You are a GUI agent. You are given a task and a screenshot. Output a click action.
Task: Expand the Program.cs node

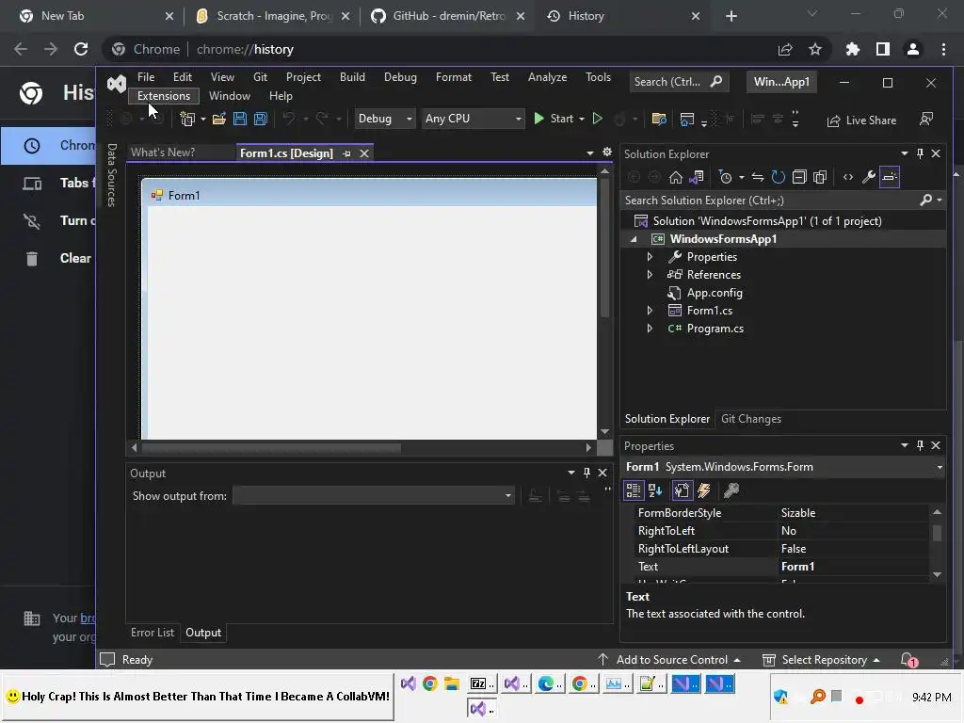(x=650, y=329)
